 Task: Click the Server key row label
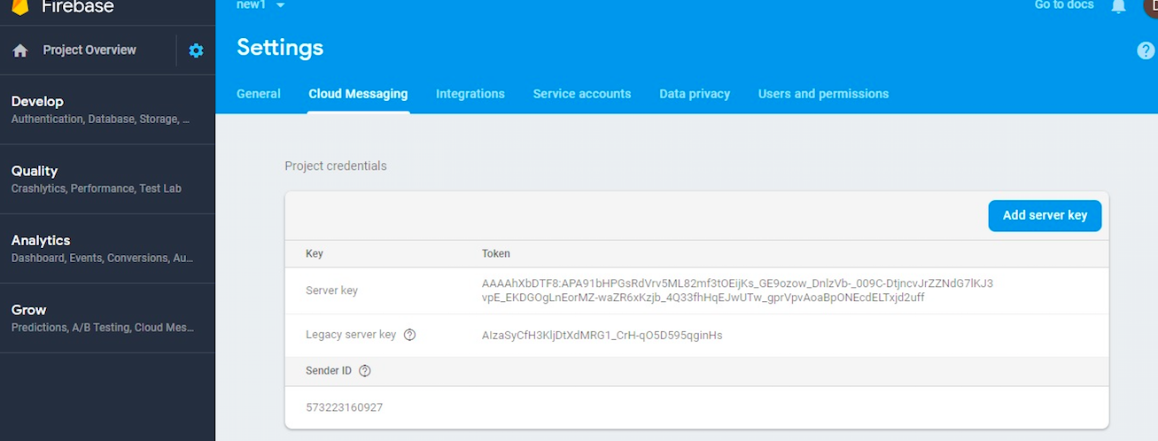(x=331, y=290)
